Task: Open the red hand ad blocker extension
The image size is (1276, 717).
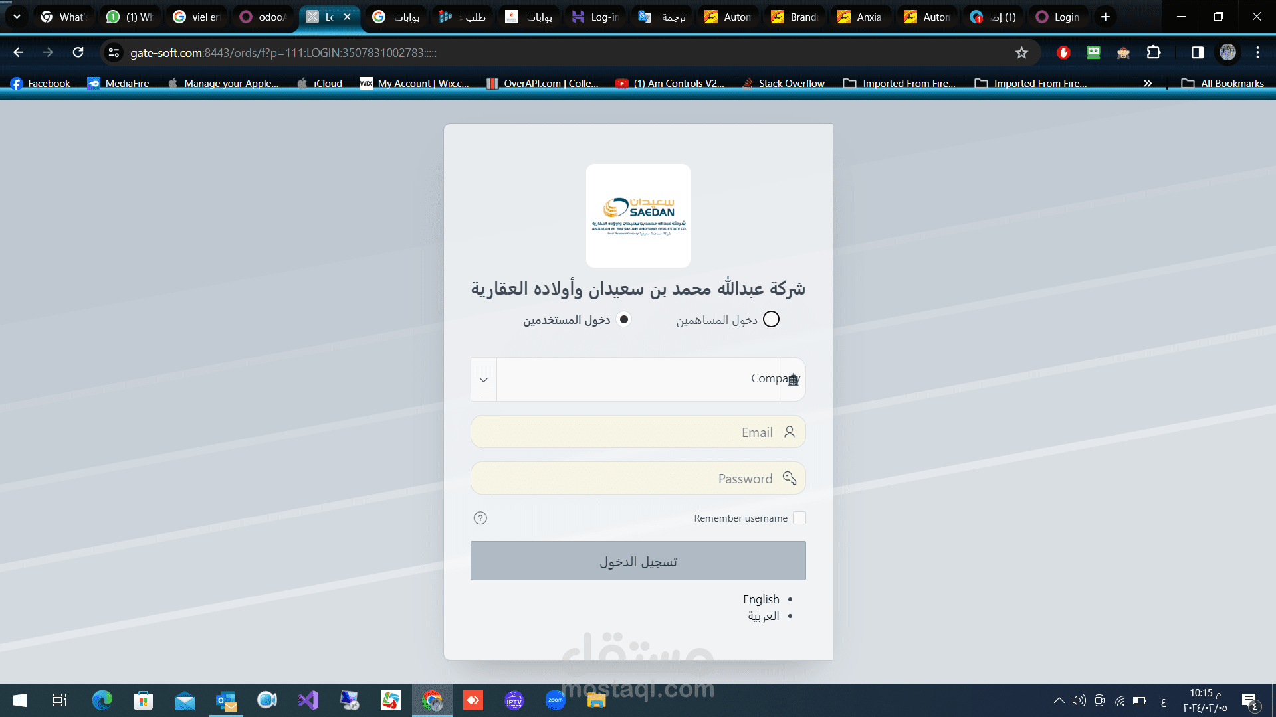Action: [x=1063, y=52]
